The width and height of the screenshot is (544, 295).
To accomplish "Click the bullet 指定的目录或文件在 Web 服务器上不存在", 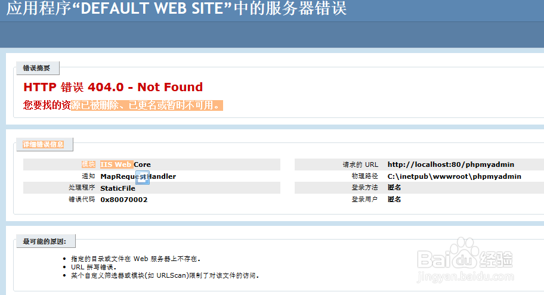I will (135, 259).
